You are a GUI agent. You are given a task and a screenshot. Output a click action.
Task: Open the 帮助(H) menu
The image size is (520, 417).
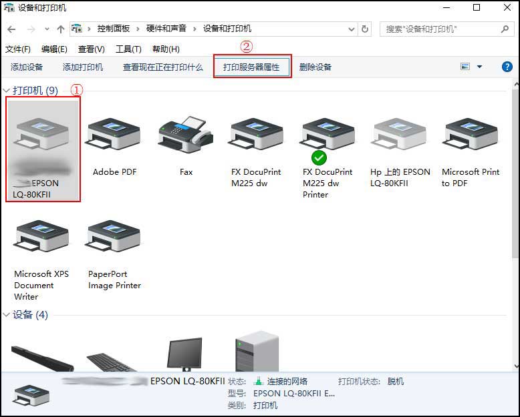pos(166,49)
